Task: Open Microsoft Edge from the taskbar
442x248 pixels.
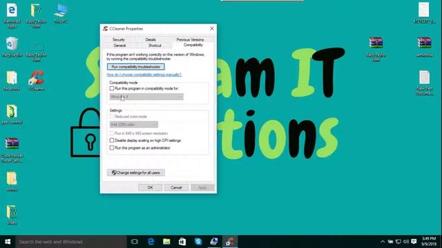Action: [x=151, y=242]
